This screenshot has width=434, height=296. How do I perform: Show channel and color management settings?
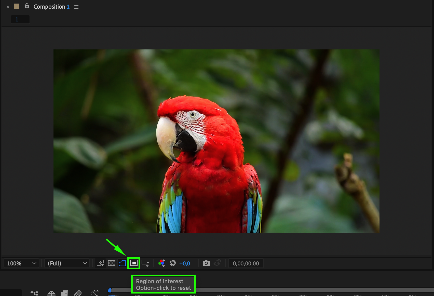[162, 263]
